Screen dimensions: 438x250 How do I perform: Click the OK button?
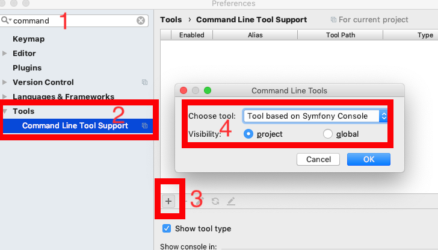[369, 160]
